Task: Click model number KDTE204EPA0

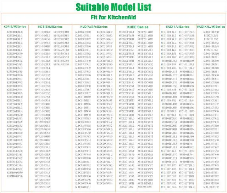Action: click(x=42, y=162)
